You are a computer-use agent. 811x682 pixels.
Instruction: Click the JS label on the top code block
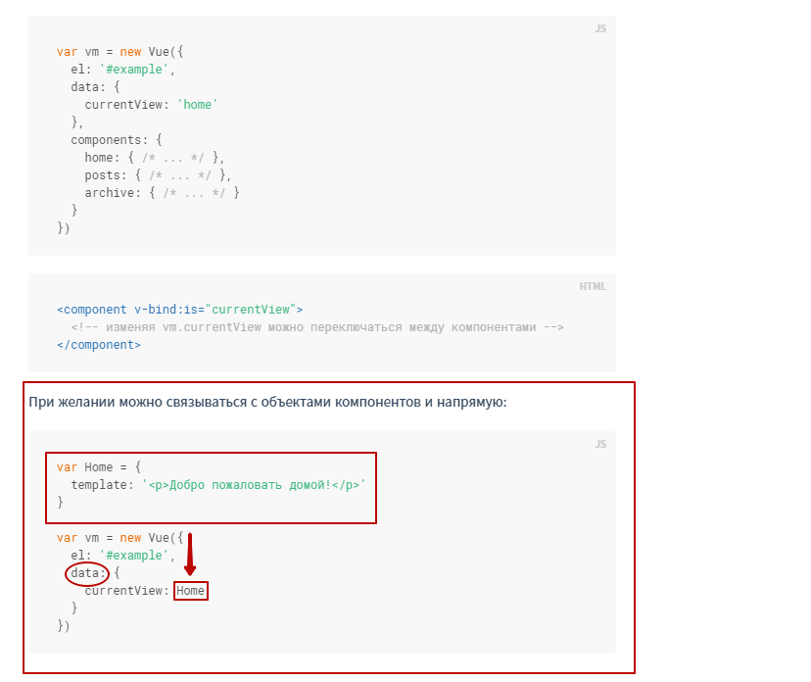pyautogui.click(x=600, y=28)
